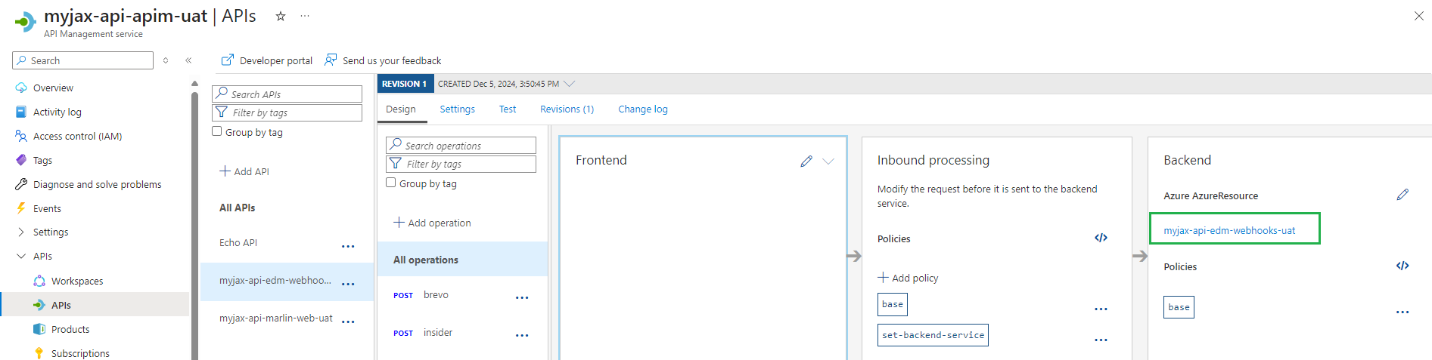Select All operations
Image resolution: width=1432 pixels, height=360 pixels.
click(x=462, y=260)
